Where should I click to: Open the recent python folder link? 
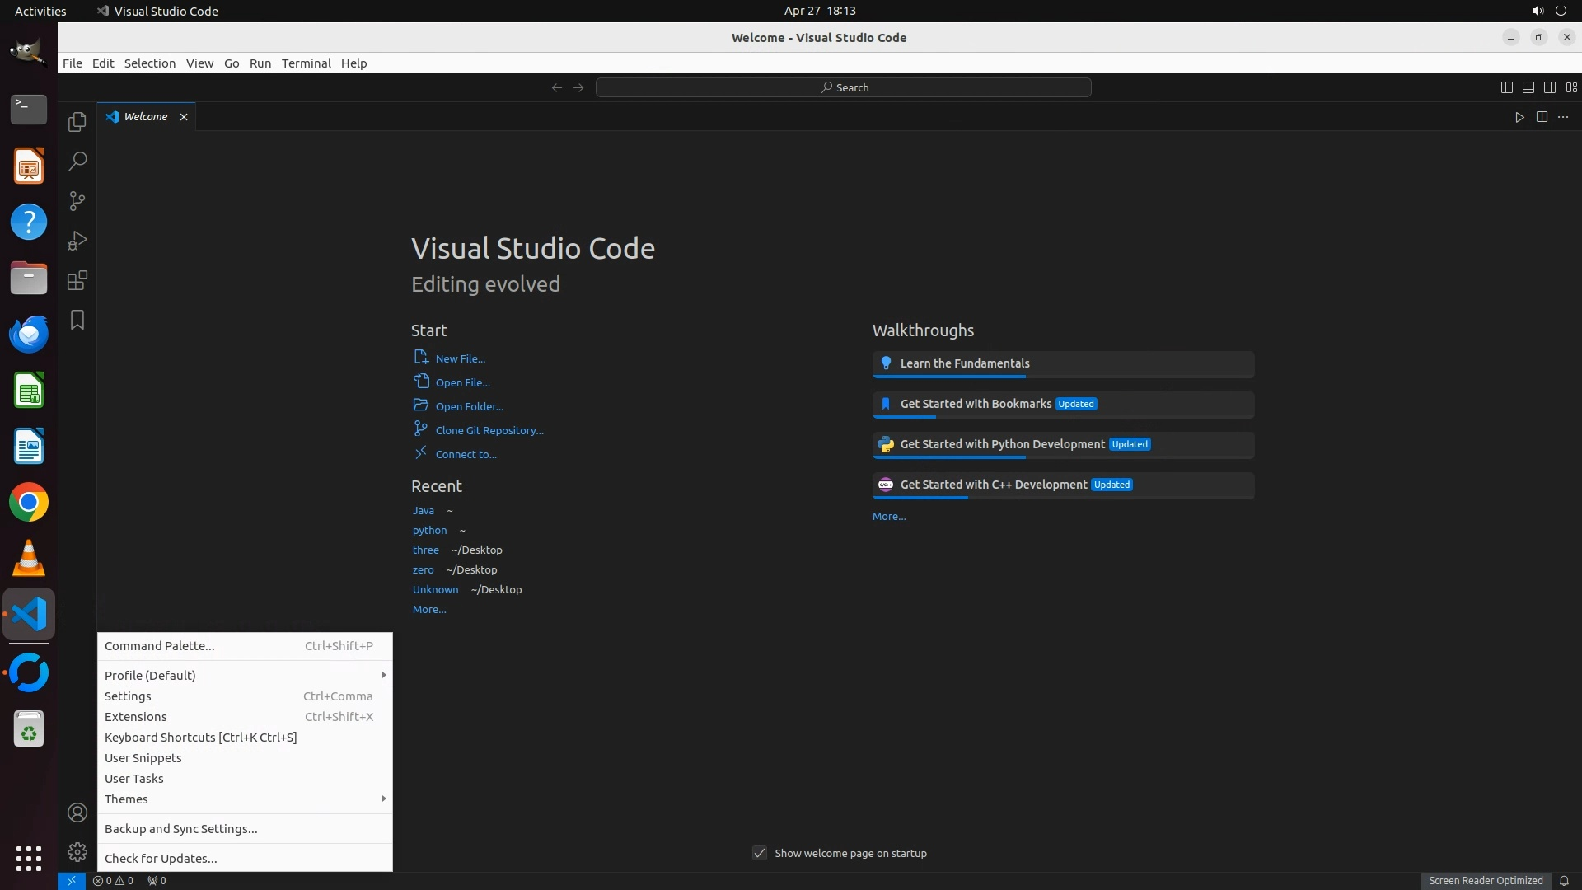click(x=429, y=530)
